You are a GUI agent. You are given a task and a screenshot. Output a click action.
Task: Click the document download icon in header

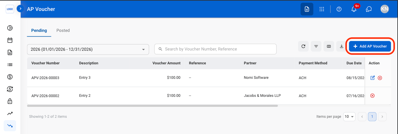pos(307,9)
